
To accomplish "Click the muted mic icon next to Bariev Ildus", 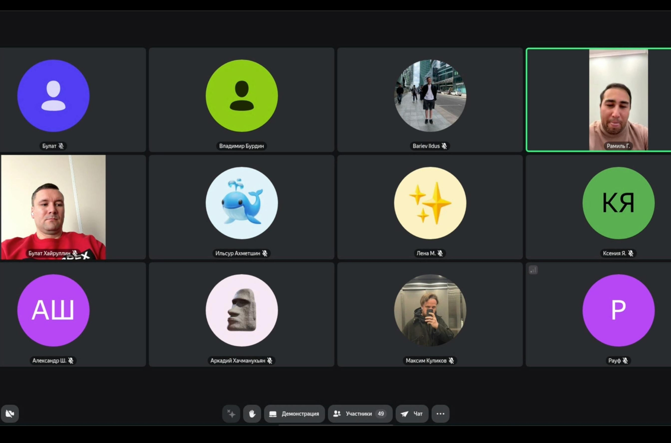I will pyautogui.click(x=444, y=146).
